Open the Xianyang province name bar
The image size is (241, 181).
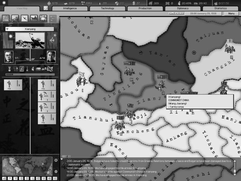(30, 29)
